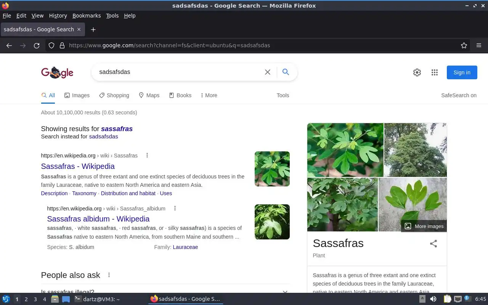Switch to Maps results tab
The image size is (488, 305).
click(x=149, y=95)
